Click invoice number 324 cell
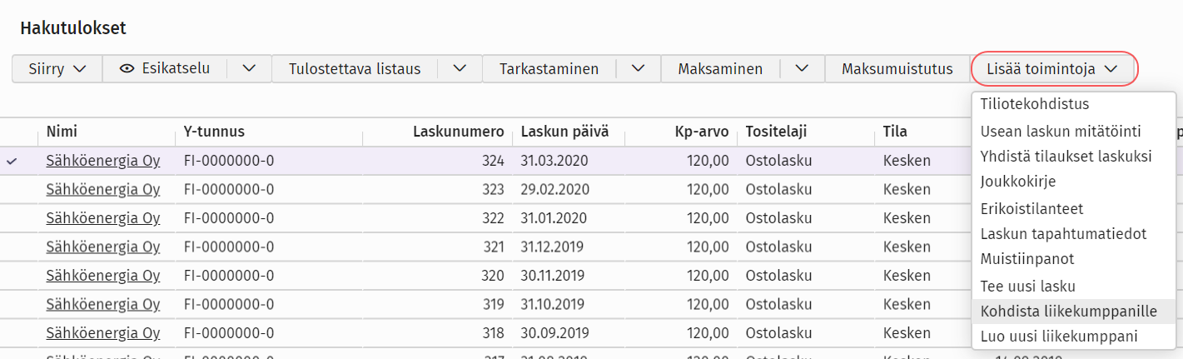The height and width of the screenshot is (359, 1183). [x=493, y=161]
